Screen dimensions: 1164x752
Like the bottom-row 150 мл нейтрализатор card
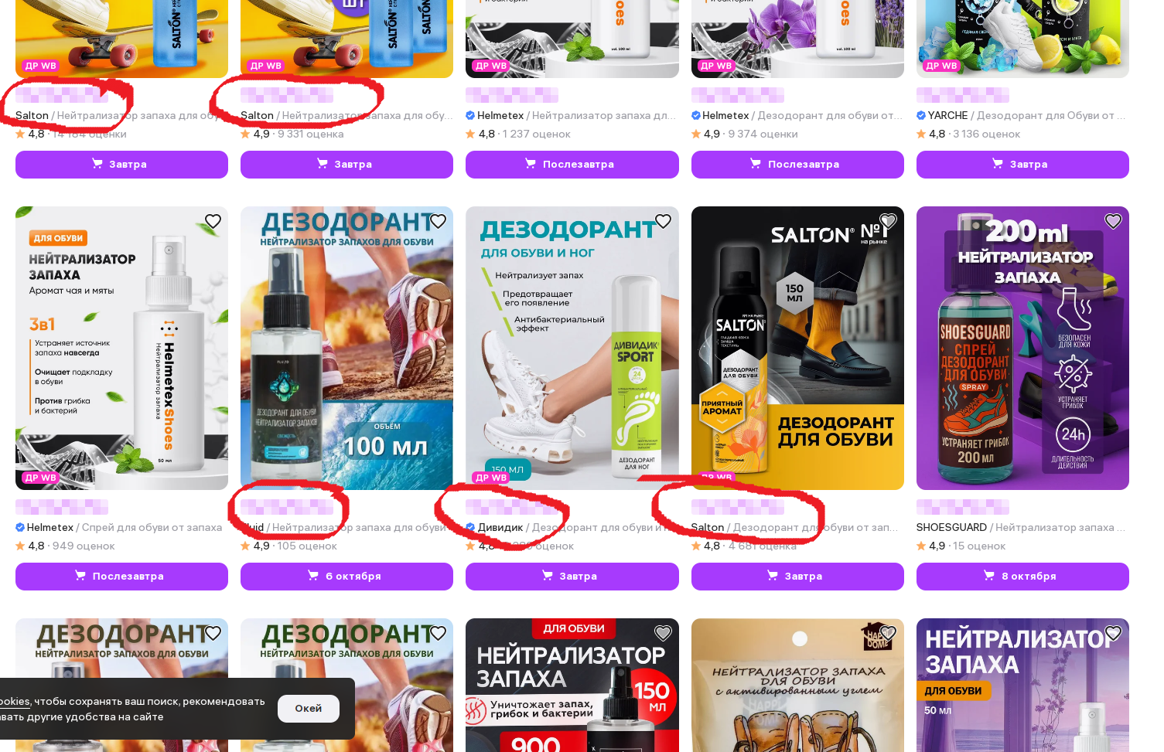point(663,633)
